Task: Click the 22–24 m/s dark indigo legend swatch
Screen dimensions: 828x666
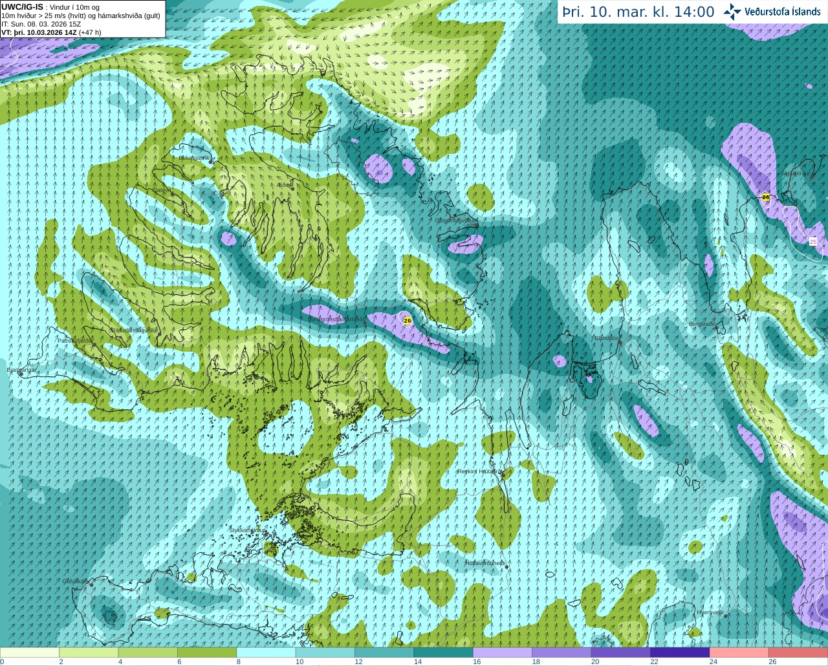Action: pyautogui.click(x=680, y=652)
